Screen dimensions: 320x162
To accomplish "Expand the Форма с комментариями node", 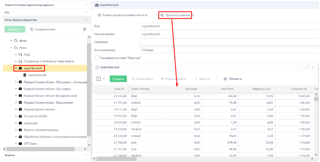I will (16, 130).
